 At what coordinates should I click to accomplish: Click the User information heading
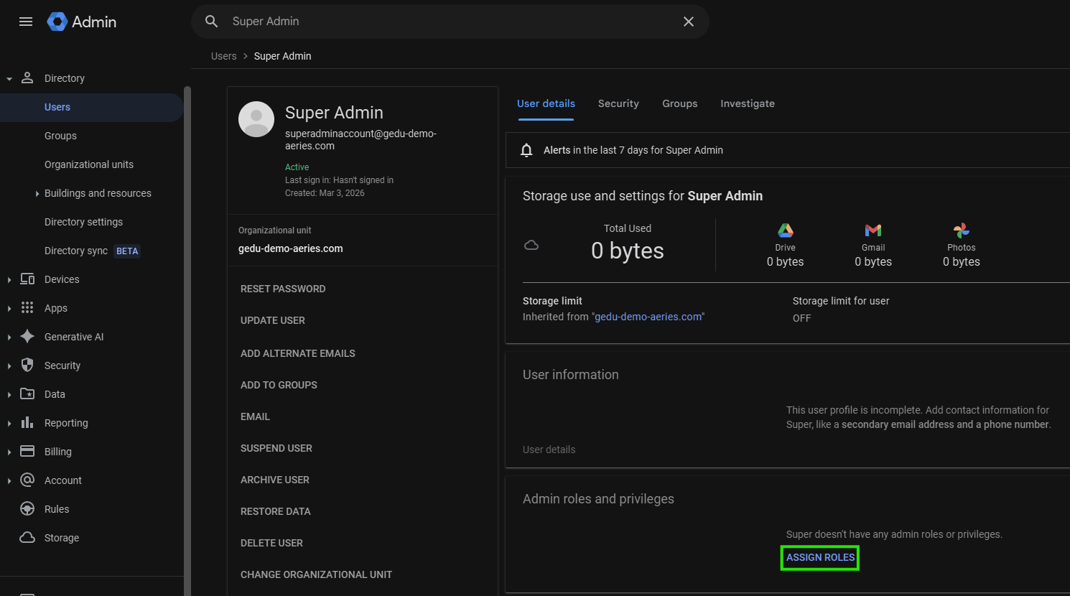571,375
